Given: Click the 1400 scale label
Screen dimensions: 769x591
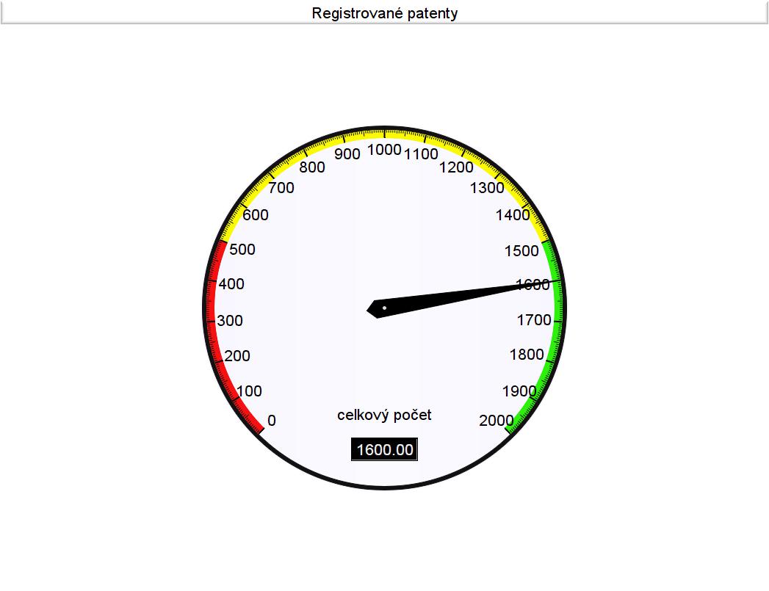Looking at the screenshot, I should click(513, 214).
